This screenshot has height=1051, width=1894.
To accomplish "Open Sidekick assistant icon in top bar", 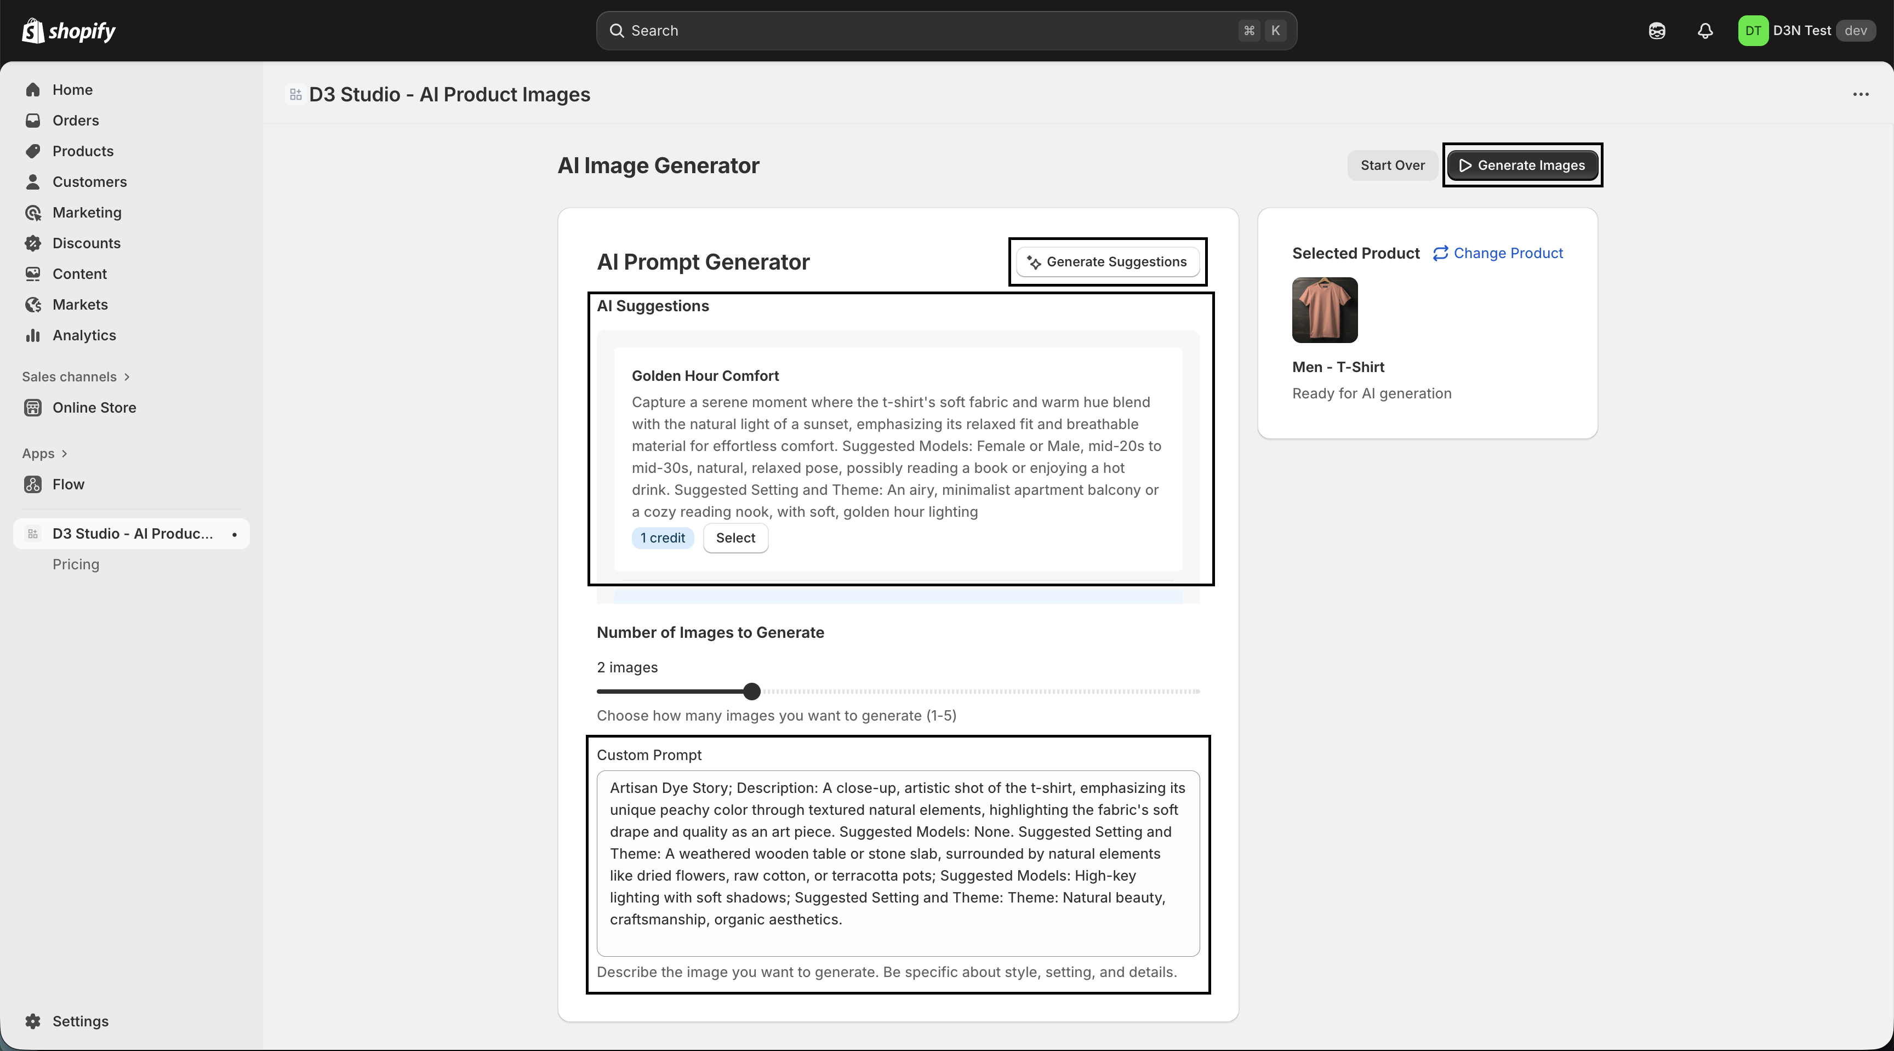I will tap(1657, 31).
